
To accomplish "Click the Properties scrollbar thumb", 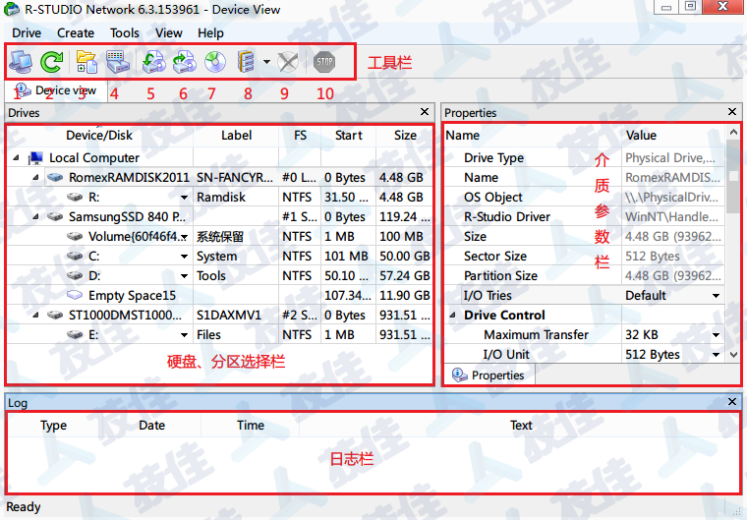I will (x=733, y=176).
